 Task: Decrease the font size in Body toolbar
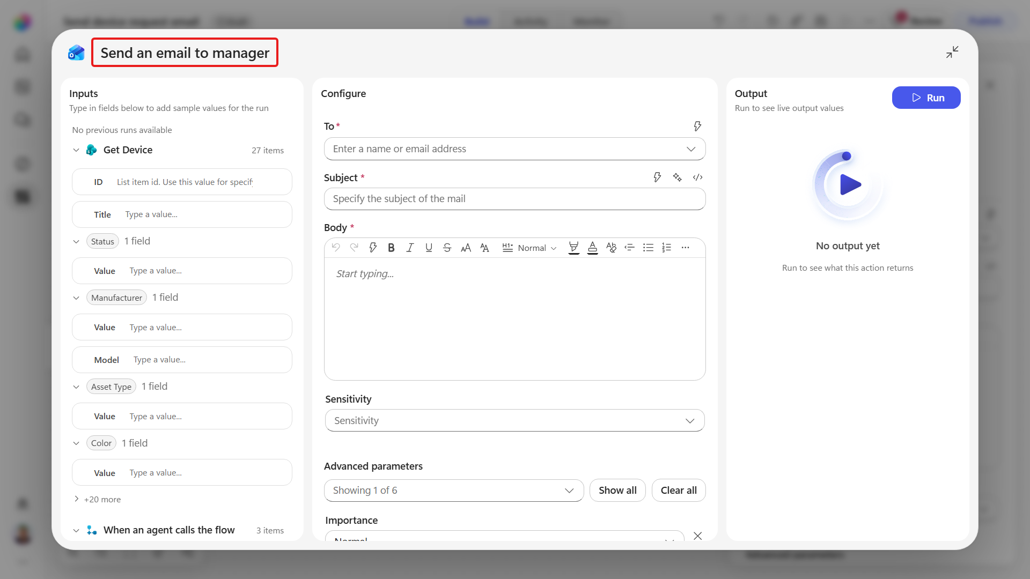pyautogui.click(x=484, y=247)
